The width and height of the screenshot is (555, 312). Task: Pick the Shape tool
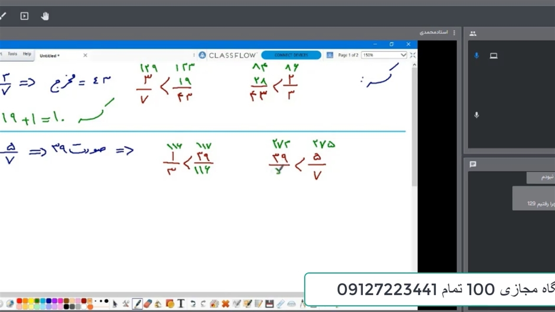point(170,304)
